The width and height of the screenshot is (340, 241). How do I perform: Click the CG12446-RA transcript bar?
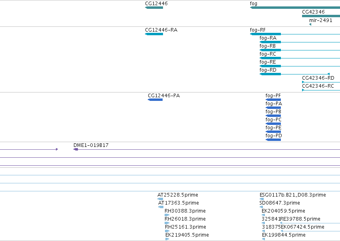pyautogui.click(x=154, y=34)
